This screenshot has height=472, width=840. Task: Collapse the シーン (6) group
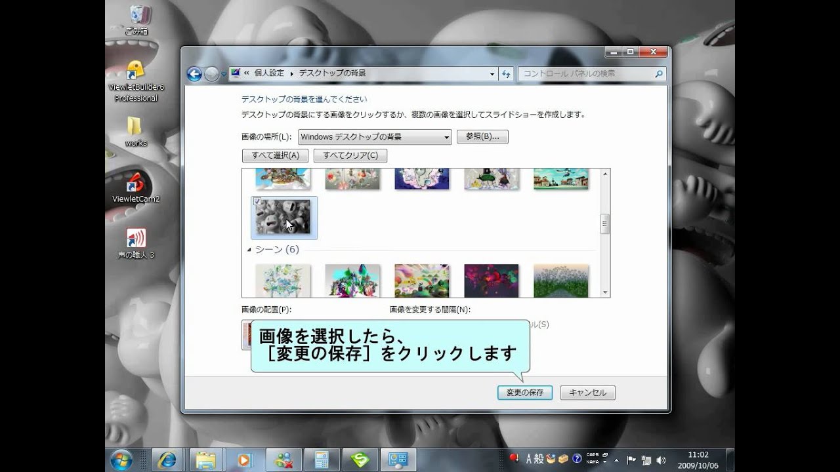click(249, 250)
